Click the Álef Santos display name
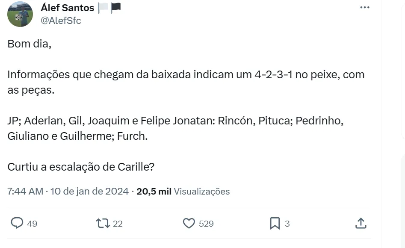The height and width of the screenshot is (248, 405). point(67,8)
